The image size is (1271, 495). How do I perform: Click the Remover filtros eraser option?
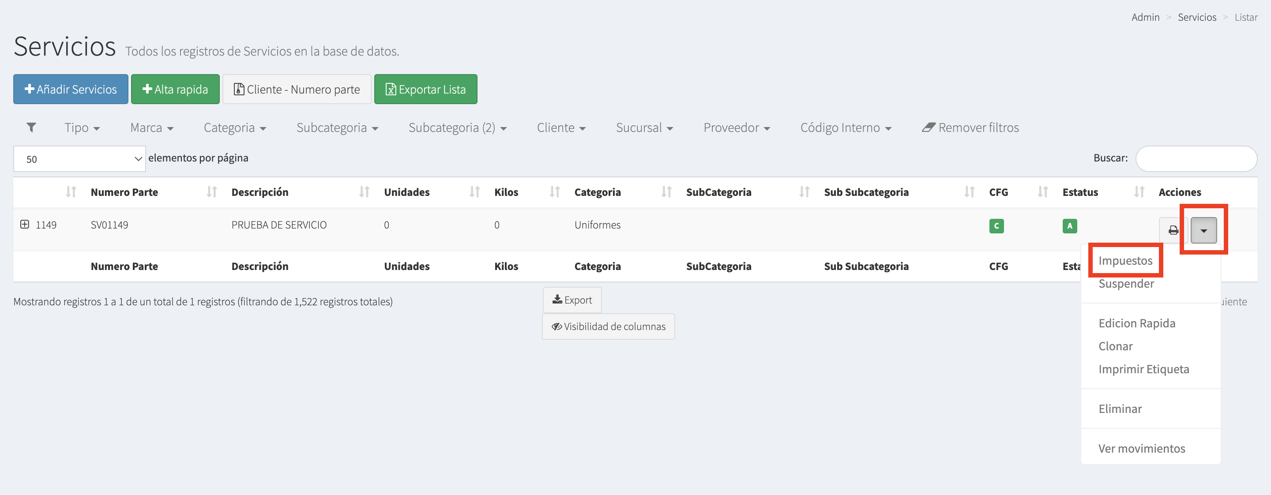pyautogui.click(x=970, y=127)
